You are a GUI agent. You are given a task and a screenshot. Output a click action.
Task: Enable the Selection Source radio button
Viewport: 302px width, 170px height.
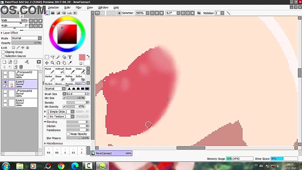tap(3, 56)
